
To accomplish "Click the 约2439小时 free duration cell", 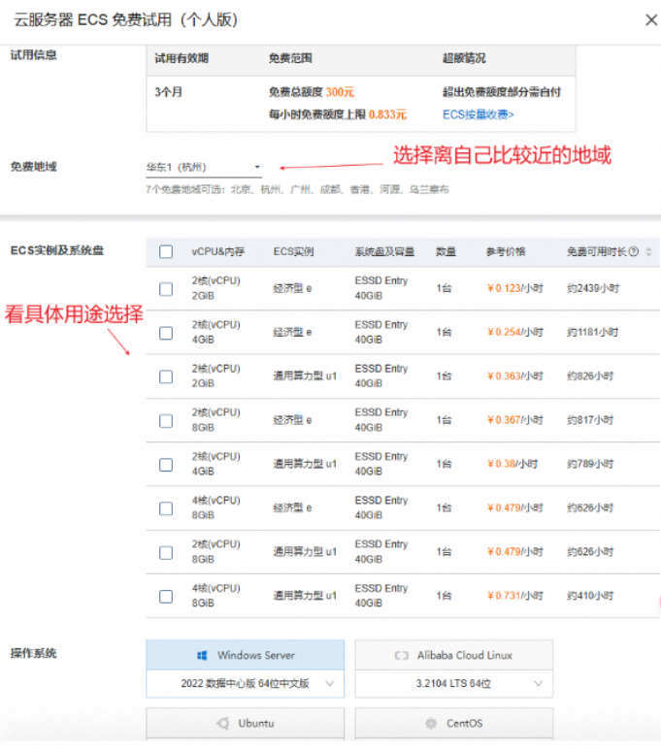I will click(593, 288).
